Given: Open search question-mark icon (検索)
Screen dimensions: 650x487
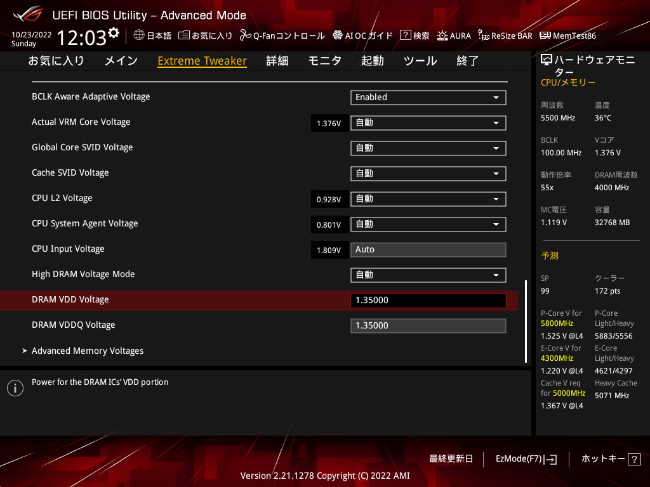Looking at the screenshot, I should coord(405,36).
